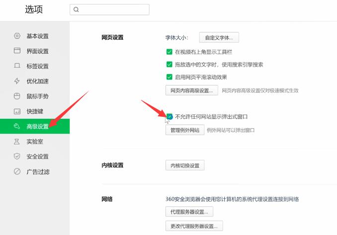This screenshot has width=337, height=235.
Task: Click 更改代理服务器设置... button
Action: click(x=194, y=226)
